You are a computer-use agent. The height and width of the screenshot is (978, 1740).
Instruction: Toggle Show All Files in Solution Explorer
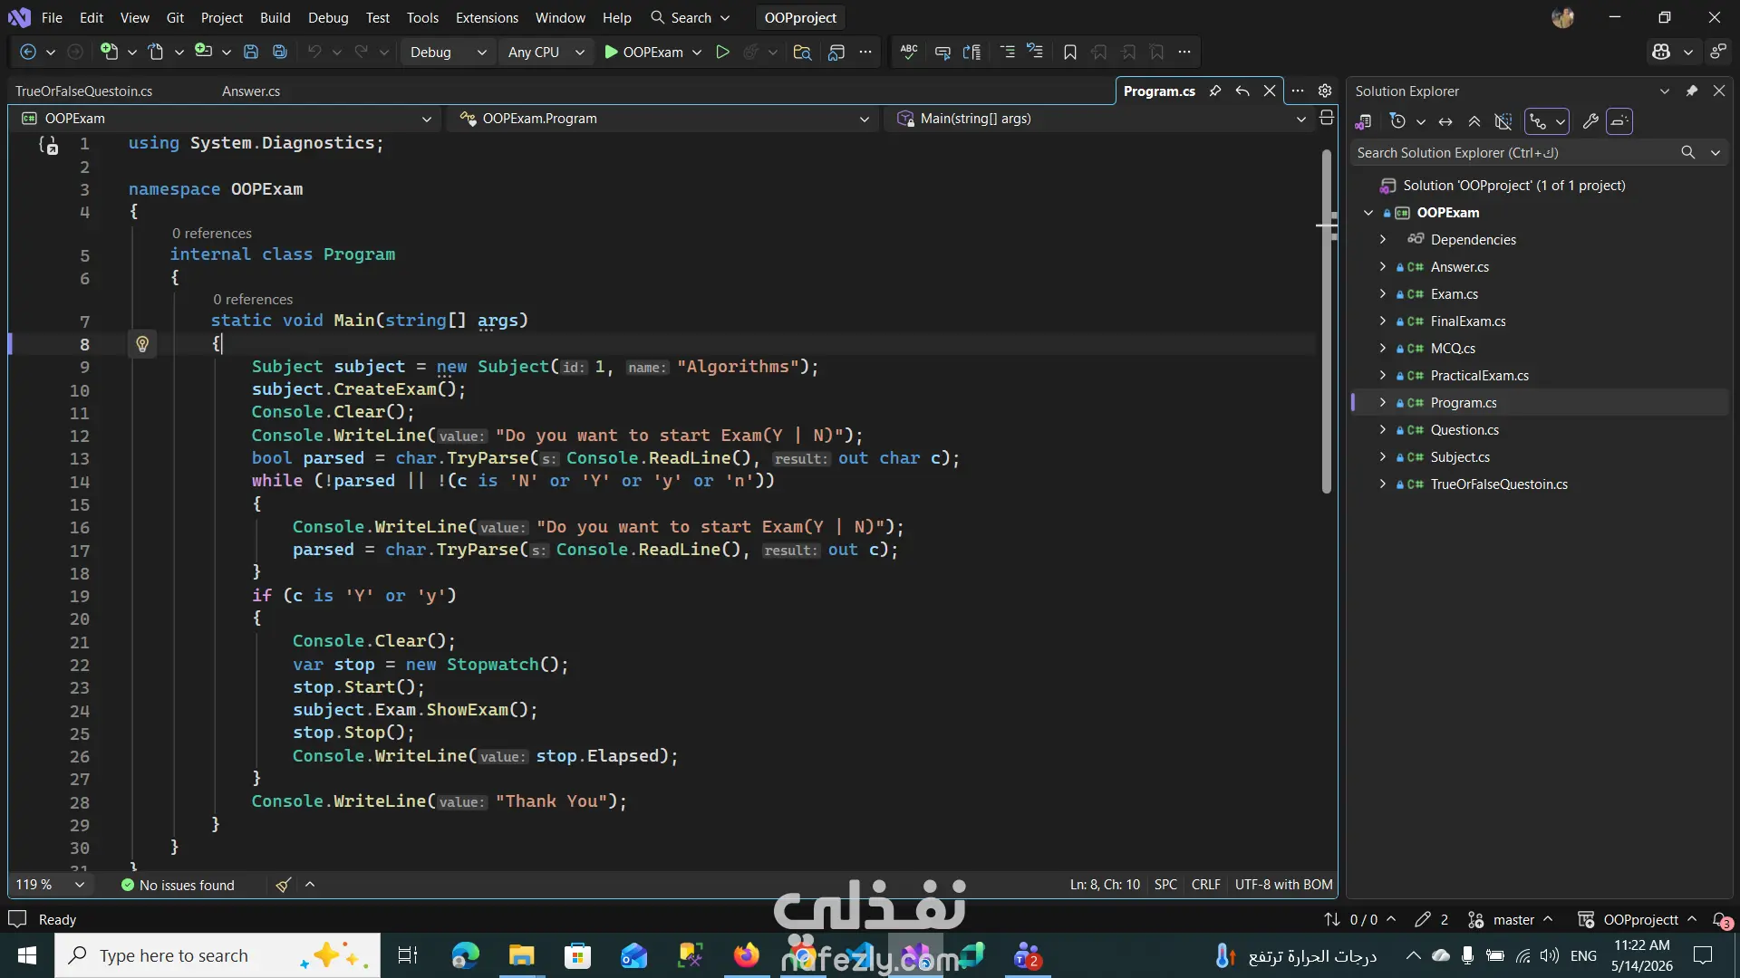tap(1503, 121)
